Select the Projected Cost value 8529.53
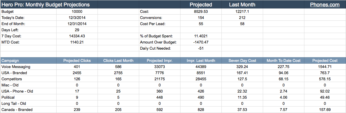The height and width of the screenshot is (113, 346). (x=201, y=12)
